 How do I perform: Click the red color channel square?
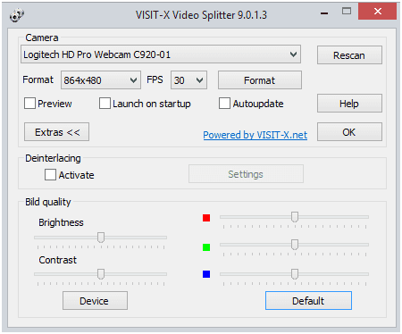tap(206, 218)
